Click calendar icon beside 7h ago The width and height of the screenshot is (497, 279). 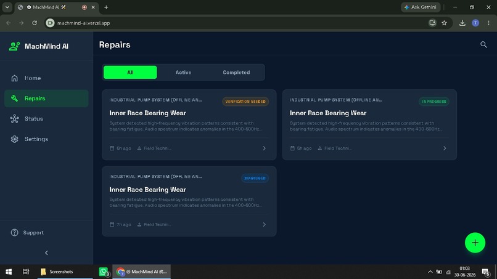[112, 225]
